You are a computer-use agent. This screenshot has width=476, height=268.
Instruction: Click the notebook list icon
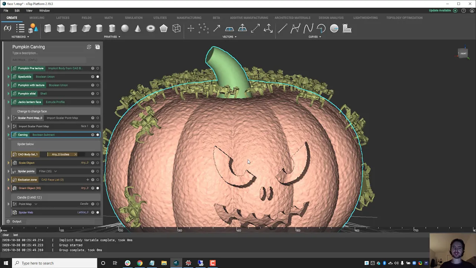(x=20, y=28)
